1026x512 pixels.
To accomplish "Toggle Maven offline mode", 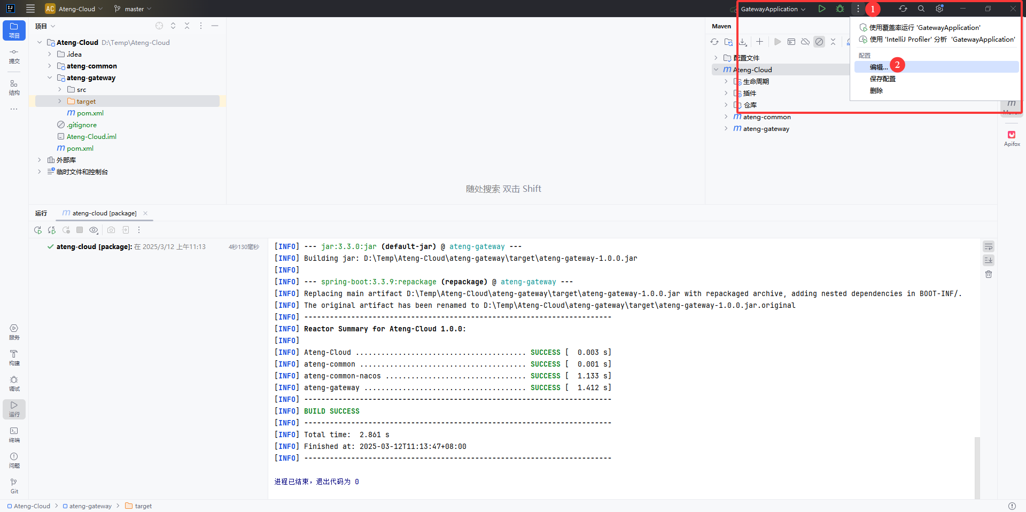I will [x=805, y=42].
